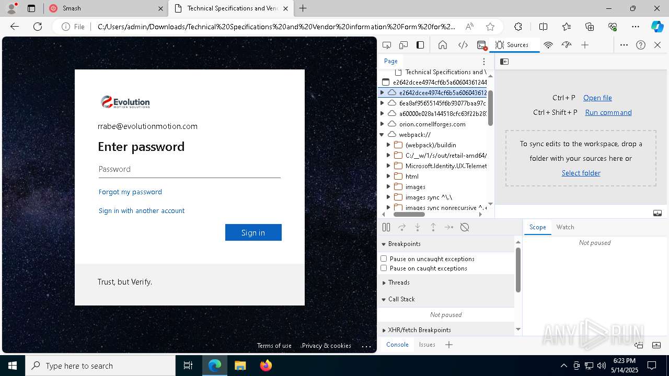Open the Network tool icon
Viewport: 669px width, 376px height.
click(548, 45)
